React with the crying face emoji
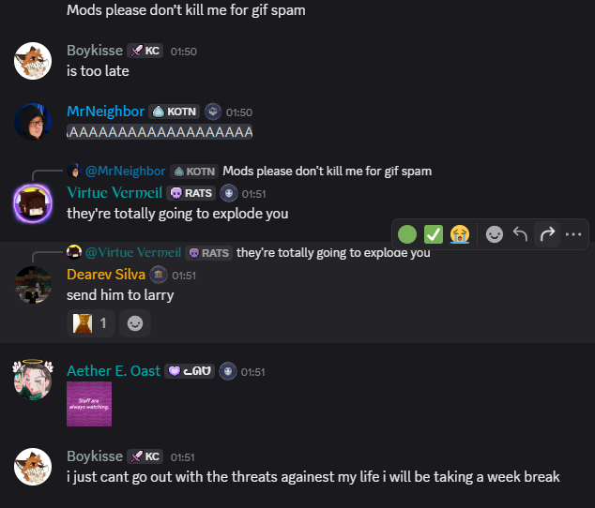The width and height of the screenshot is (595, 508). tap(460, 234)
